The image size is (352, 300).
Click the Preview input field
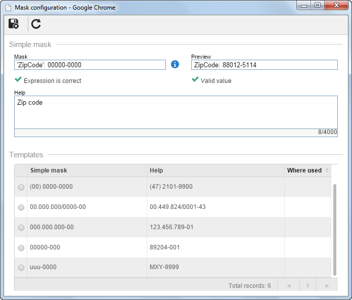point(264,65)
